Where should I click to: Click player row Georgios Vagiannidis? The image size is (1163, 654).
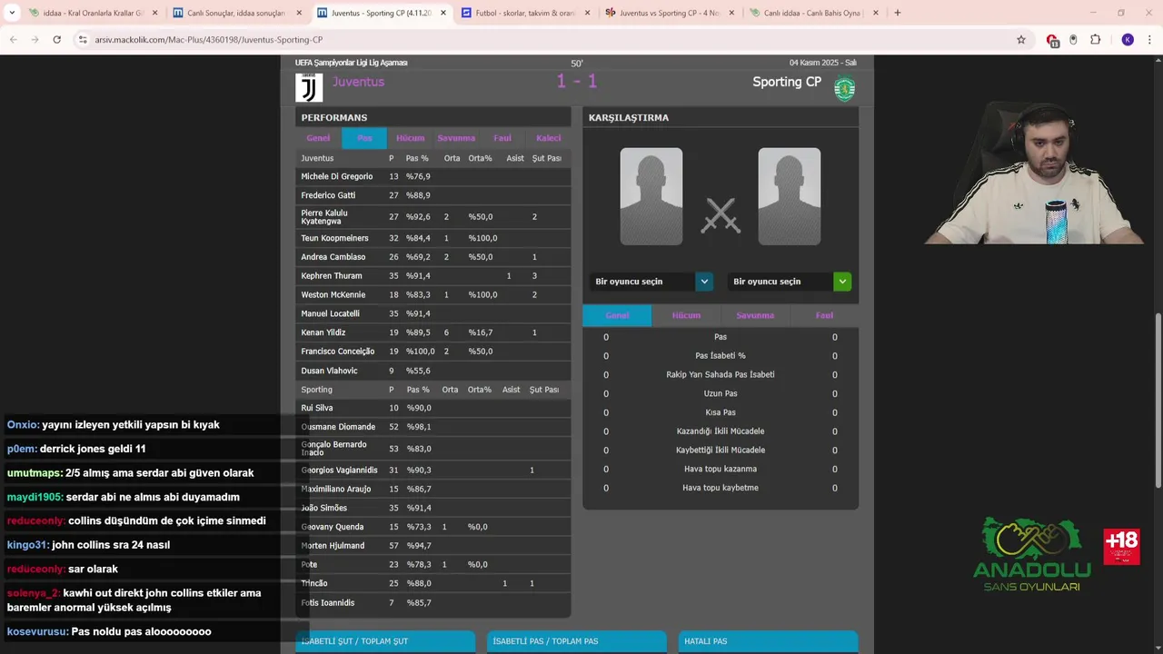[433, 470]
